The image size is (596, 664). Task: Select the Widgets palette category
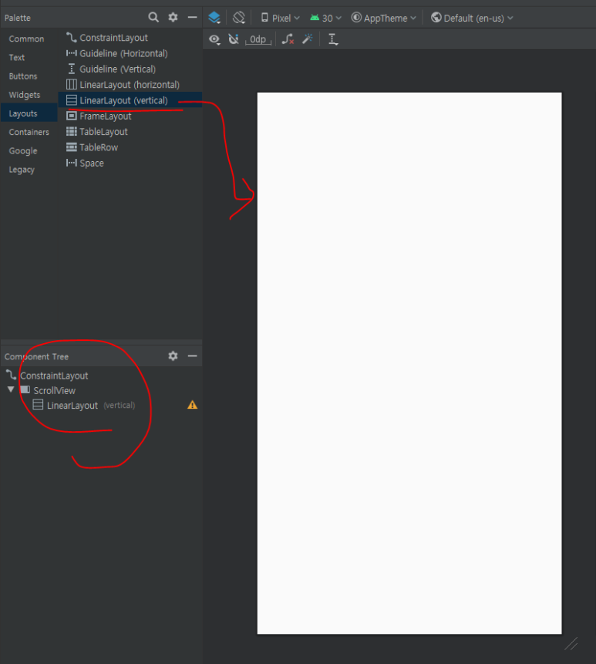pos(25,95)
